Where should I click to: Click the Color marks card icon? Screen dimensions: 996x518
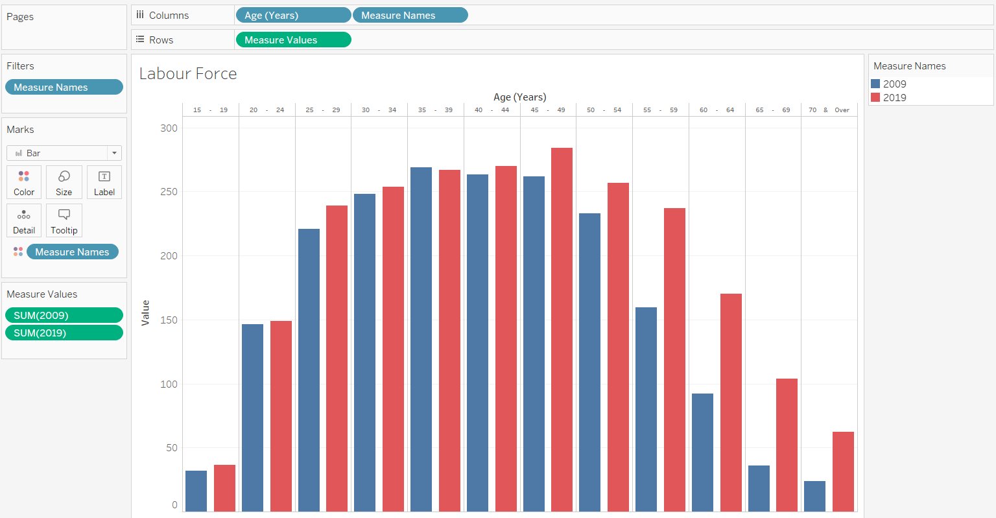pyautogui.click(x=24, y=182)
